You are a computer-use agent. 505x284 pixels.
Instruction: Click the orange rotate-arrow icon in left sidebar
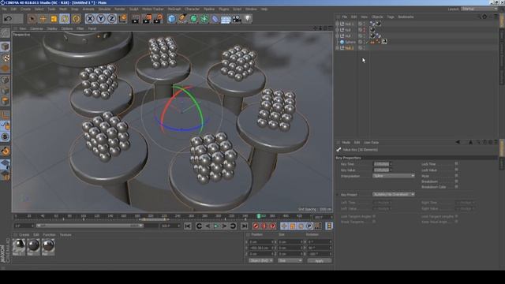click(6, 151)
